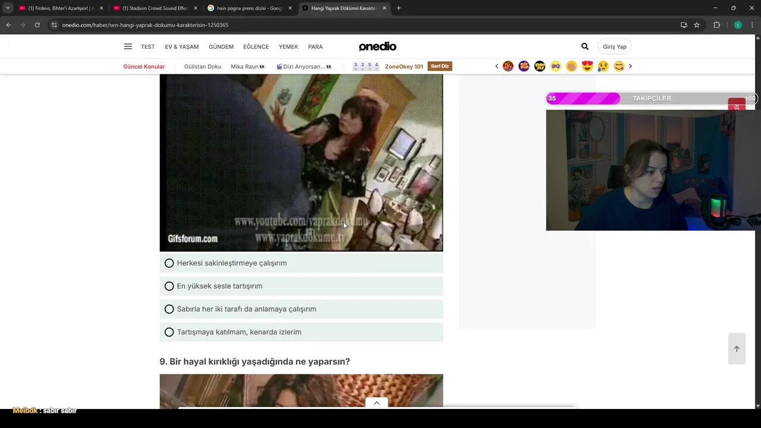Click the TAKİPÇİLER progress bar
Screen dimensions: 761x428
(x=651, y=99)
